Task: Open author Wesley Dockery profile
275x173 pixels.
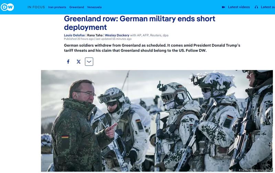Action: click(117, 35)
